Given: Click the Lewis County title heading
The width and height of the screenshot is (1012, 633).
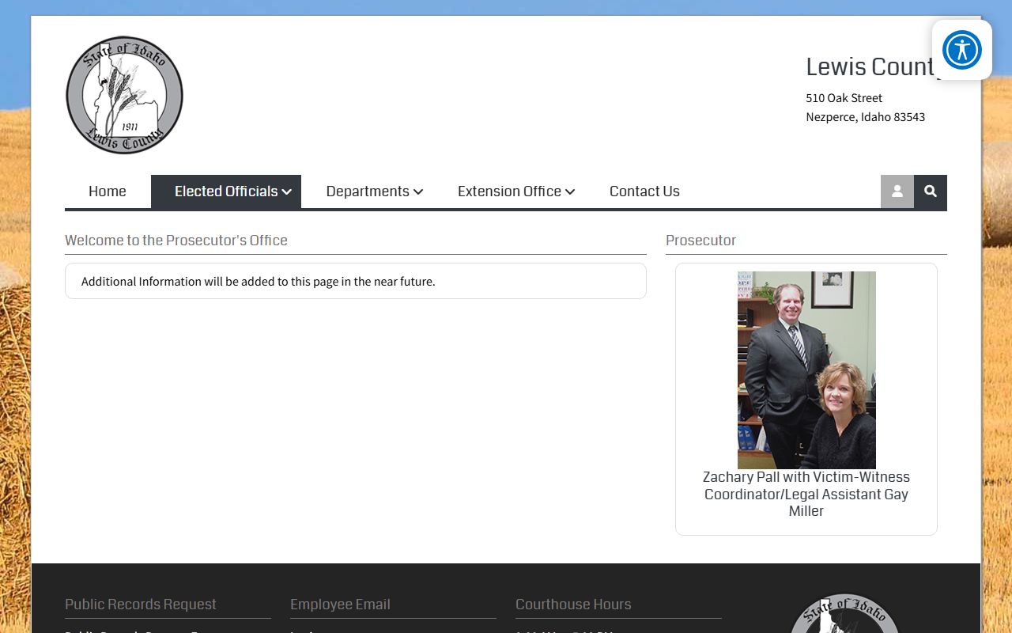Looking at the screenshot, I should point(874,67).
